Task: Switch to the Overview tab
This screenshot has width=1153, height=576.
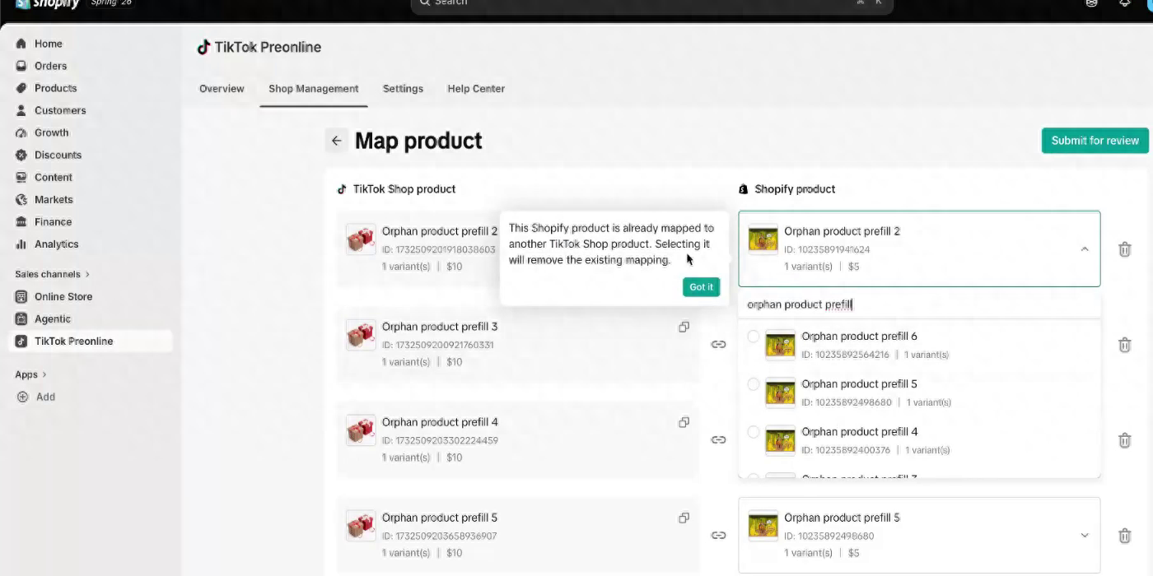Action: click(x=222, y=89)
